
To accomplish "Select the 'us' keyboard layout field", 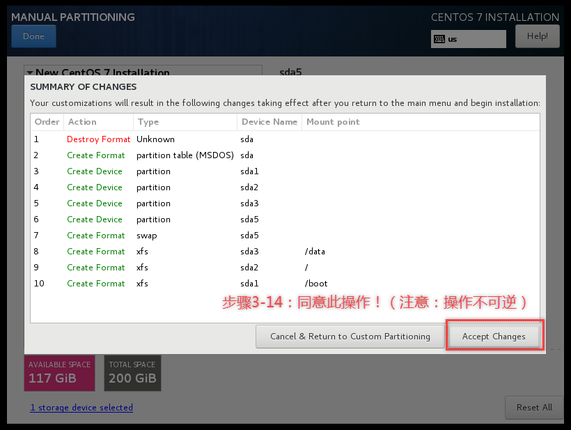I will coord(469,39).
